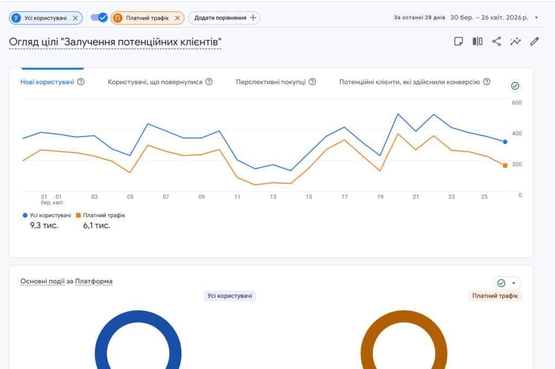Click help icon next to Нові користувачі

(81, 82)
